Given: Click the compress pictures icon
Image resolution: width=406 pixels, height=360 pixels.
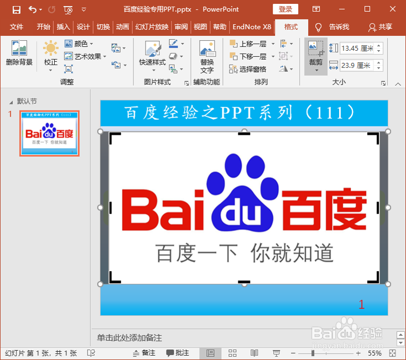Looking at the screenshot, I should (69, 69).
